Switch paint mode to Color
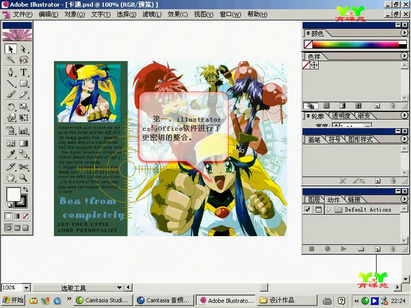This screenshot has height=308, width=411. tap(8, 216)
